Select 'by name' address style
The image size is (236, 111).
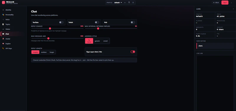click(89, 41)
